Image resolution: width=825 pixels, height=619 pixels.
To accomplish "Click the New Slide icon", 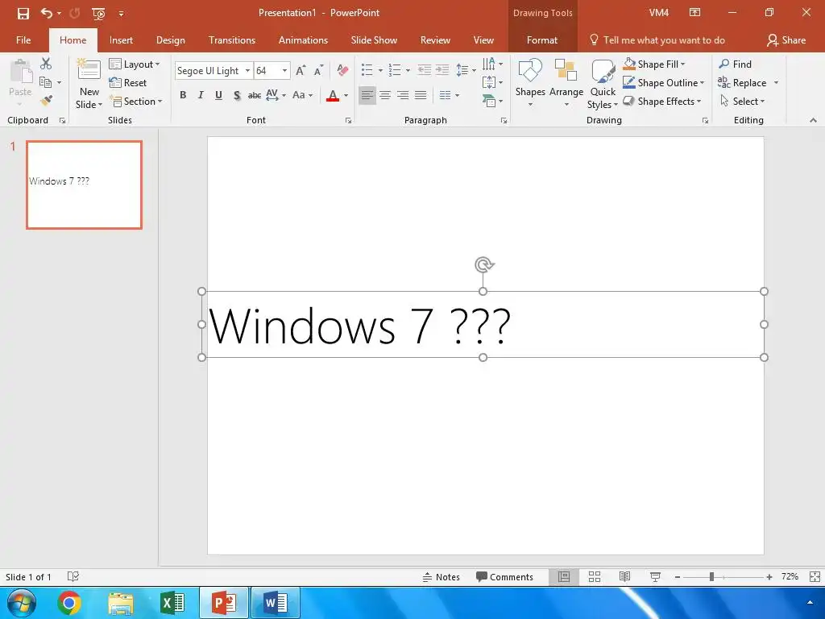I will pyautogui.click(x=89, y=70).
